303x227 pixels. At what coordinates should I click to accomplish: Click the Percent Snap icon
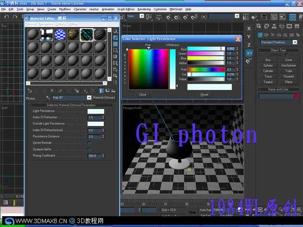point(185,18)
